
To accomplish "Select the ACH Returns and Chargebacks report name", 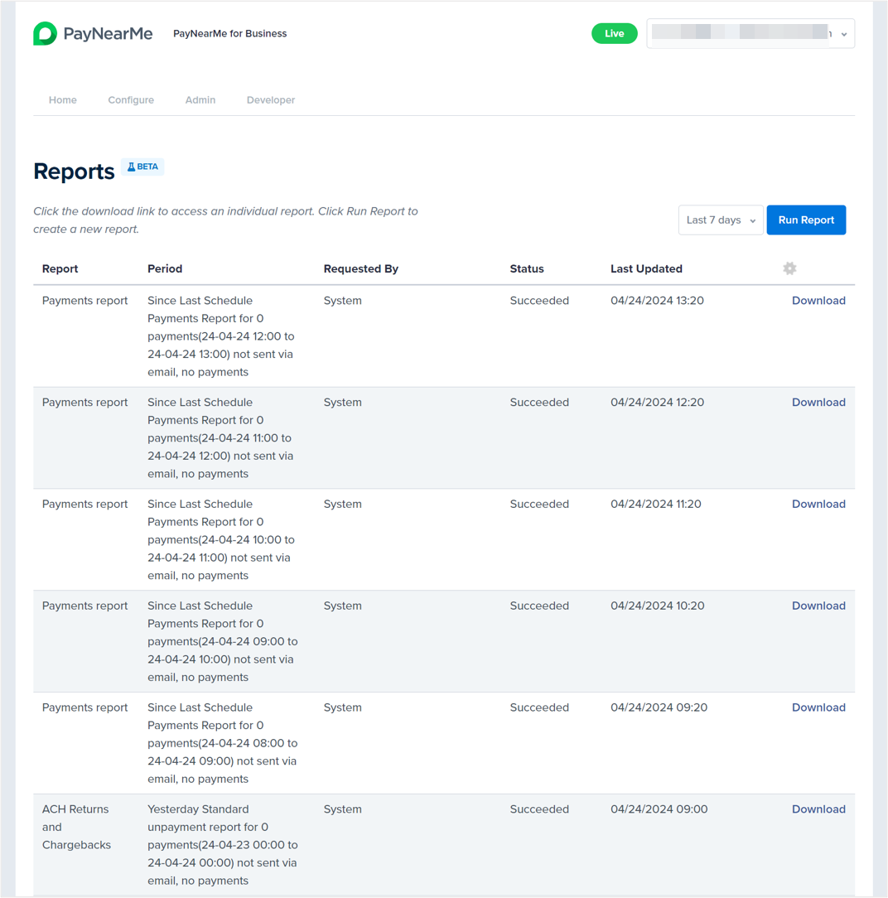I will coord(76,827).
